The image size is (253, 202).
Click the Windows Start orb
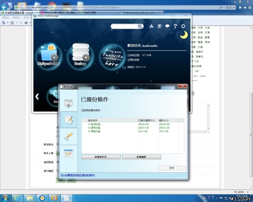5,198
